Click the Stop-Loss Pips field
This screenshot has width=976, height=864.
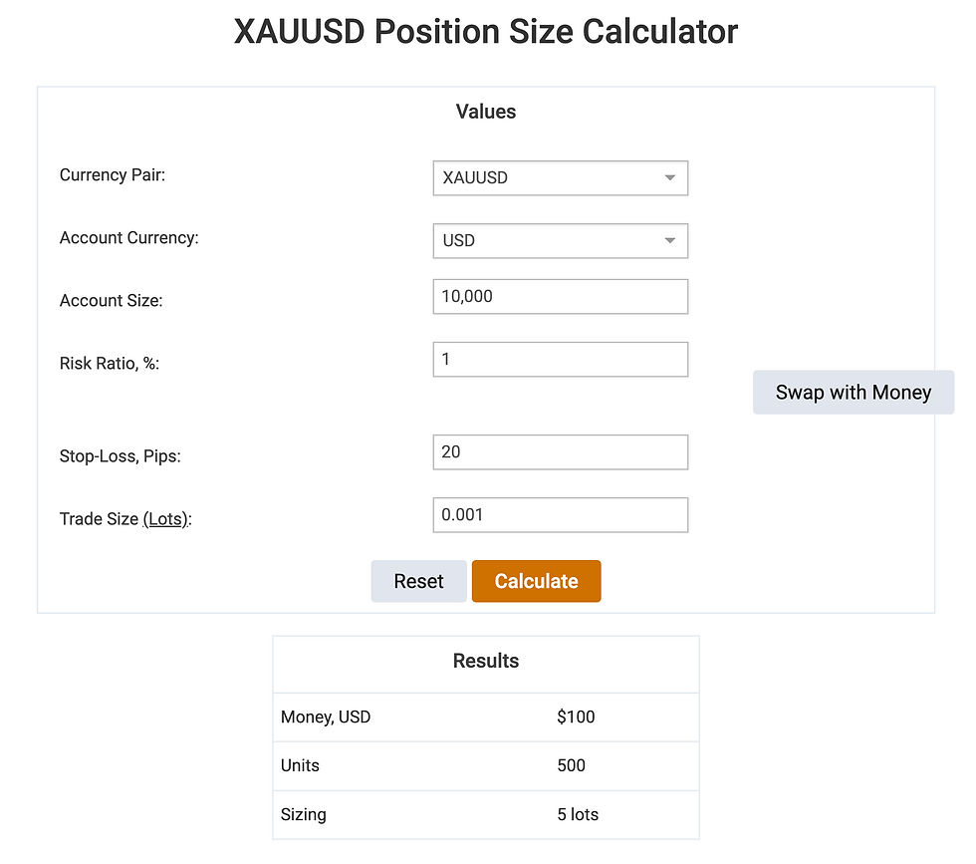(560, 451)
